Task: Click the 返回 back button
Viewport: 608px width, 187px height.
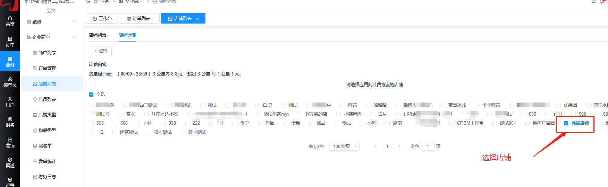Action: click(x=100, y=51)
